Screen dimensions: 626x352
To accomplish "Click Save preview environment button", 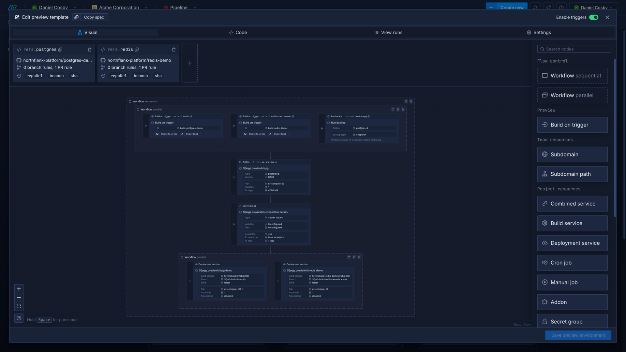I will tap(578, 335).
